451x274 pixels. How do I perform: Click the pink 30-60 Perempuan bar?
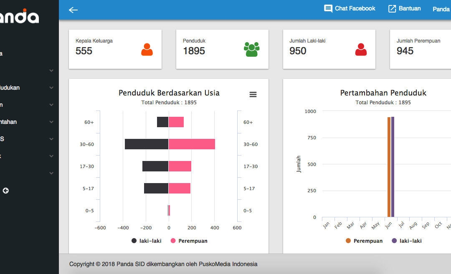192,144
